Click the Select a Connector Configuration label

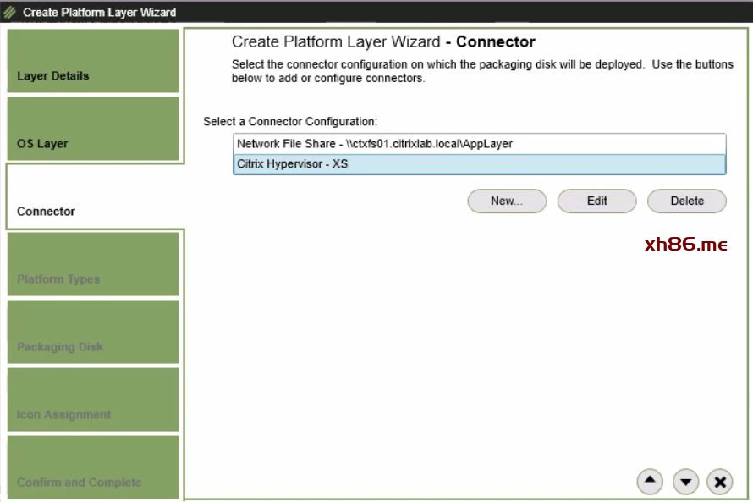290,122
